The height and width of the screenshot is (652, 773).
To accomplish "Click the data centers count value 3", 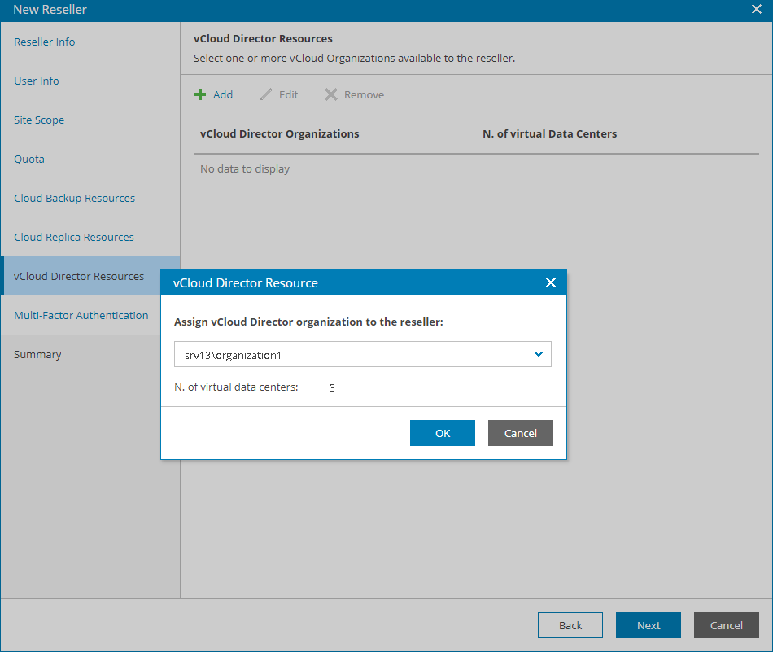I will [332, 387].
